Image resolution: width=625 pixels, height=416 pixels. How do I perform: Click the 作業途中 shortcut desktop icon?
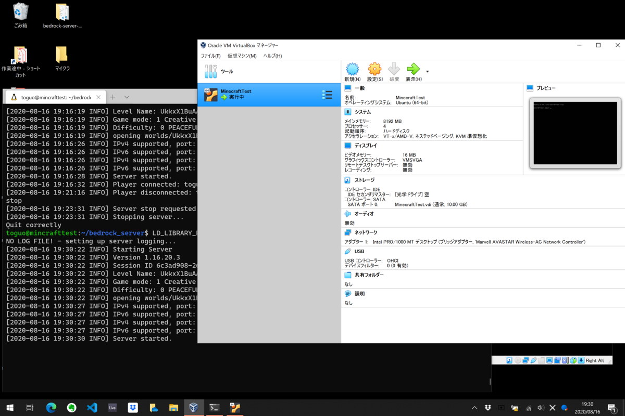(21, 62)
